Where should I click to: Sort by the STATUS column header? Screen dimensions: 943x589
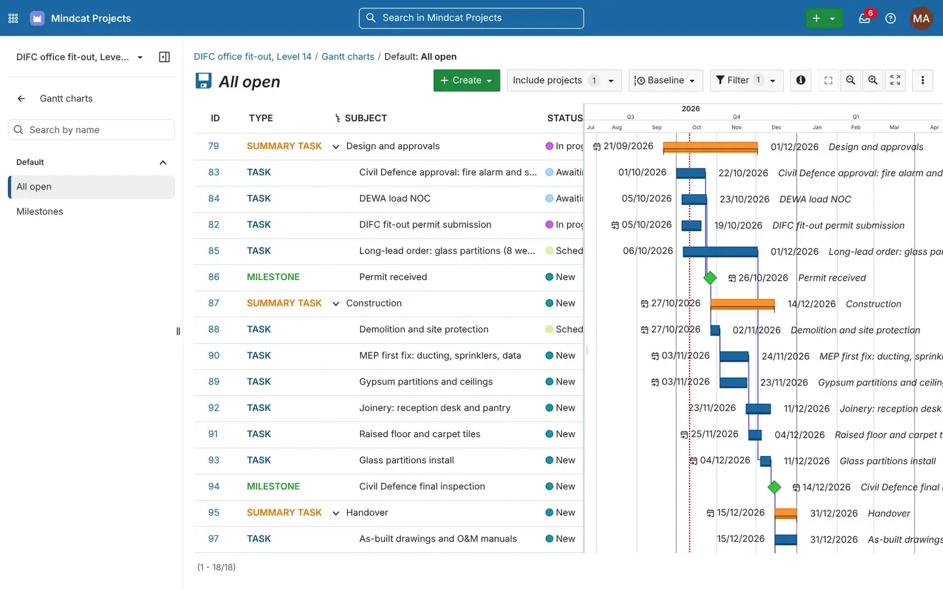(564, 118)
